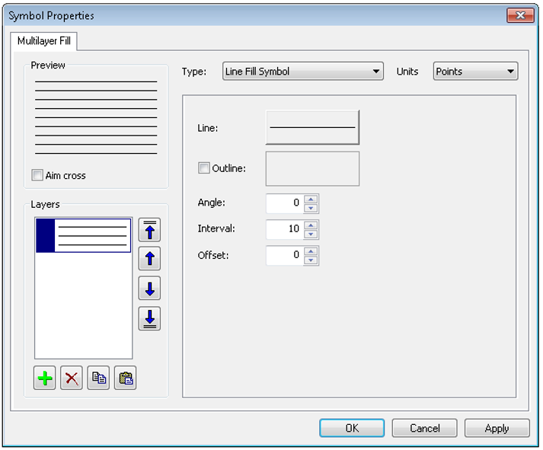
Task: Cancel the Symbol Properties dialog
Action: pyautogui.click(x=425, y=429)
